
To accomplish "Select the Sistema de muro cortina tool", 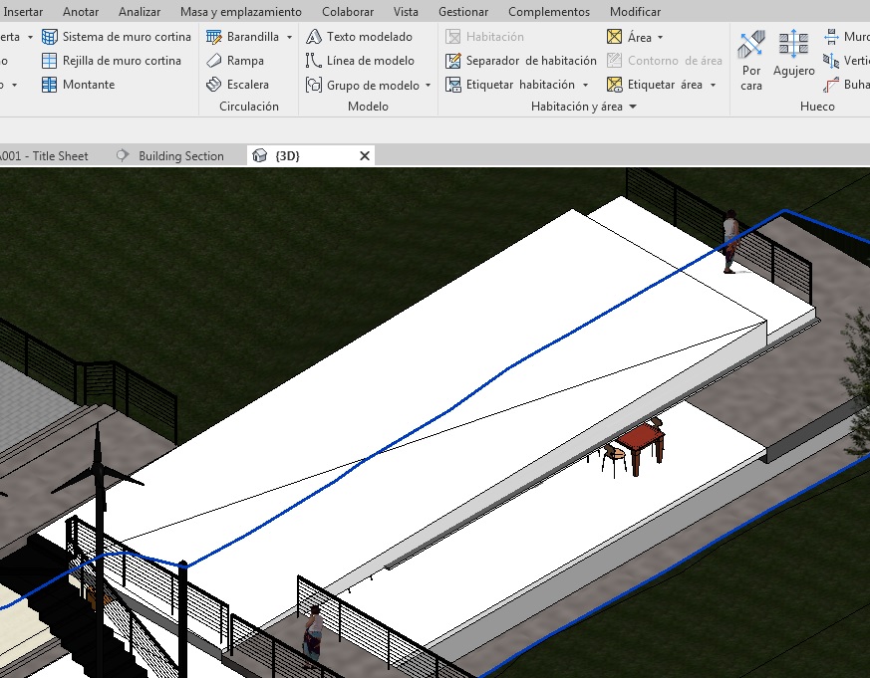I will (x=116, y=37).
